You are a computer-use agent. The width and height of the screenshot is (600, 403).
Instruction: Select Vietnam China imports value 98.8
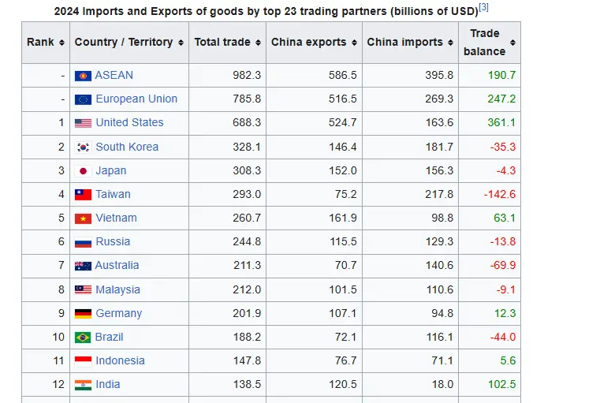tap(443, 218)
